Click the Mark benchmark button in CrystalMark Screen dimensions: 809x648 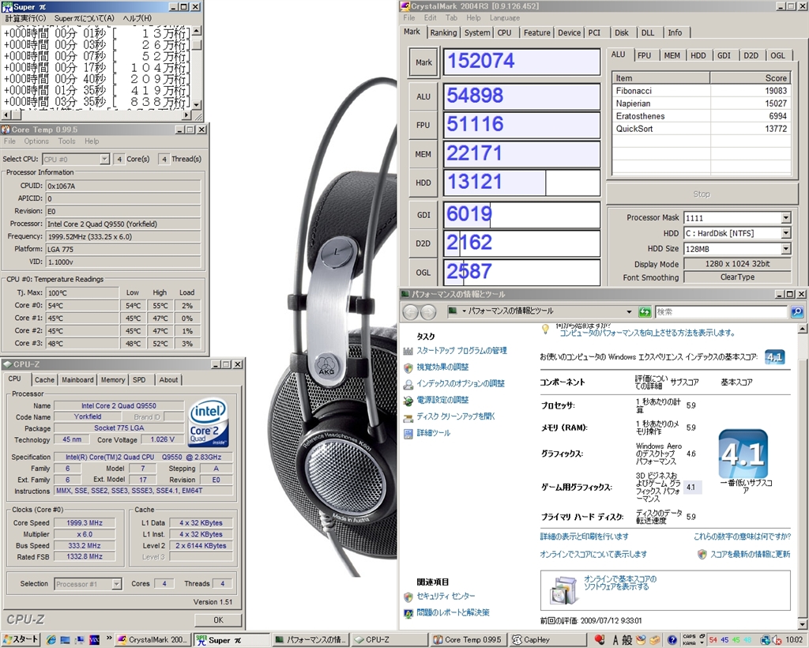pyautogui.click(x=423, y=62)
